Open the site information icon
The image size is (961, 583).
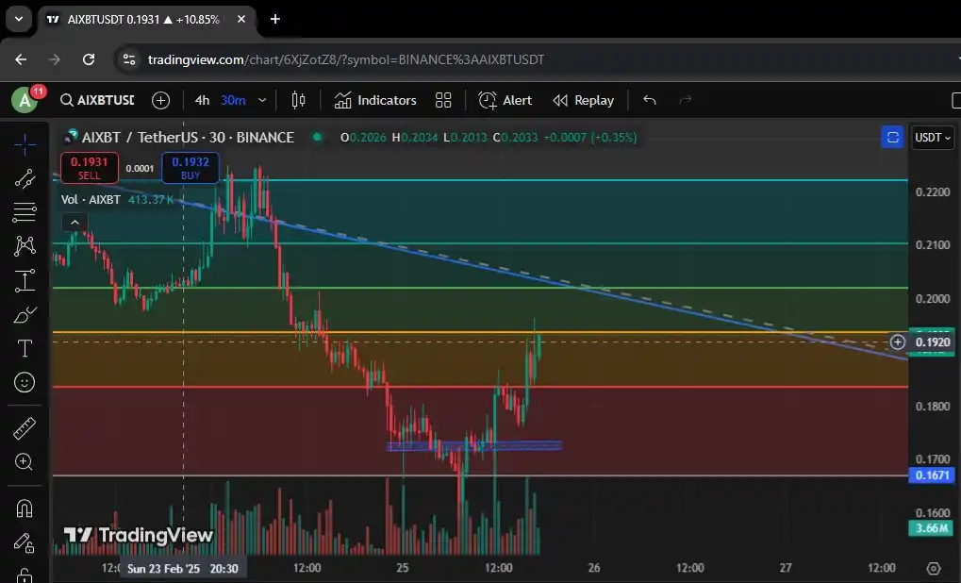129,59
